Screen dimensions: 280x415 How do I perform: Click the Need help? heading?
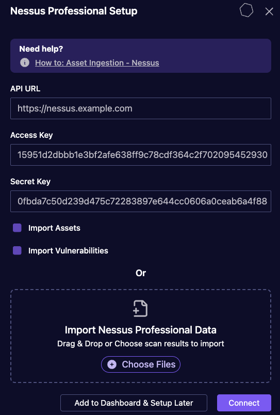pyautogui.click(x=41, y=49)
